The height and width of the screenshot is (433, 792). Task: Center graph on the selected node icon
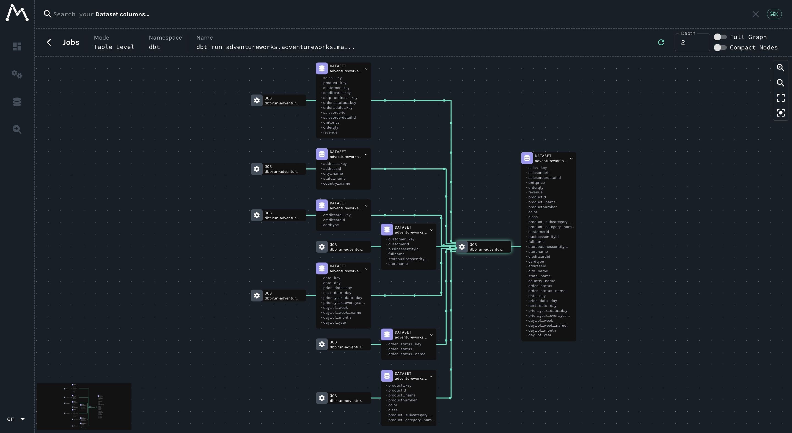tap(780, 113)
